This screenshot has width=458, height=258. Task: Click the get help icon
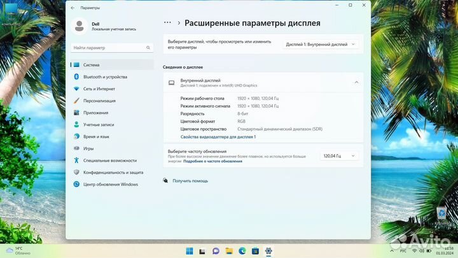(x=165, y=180)
